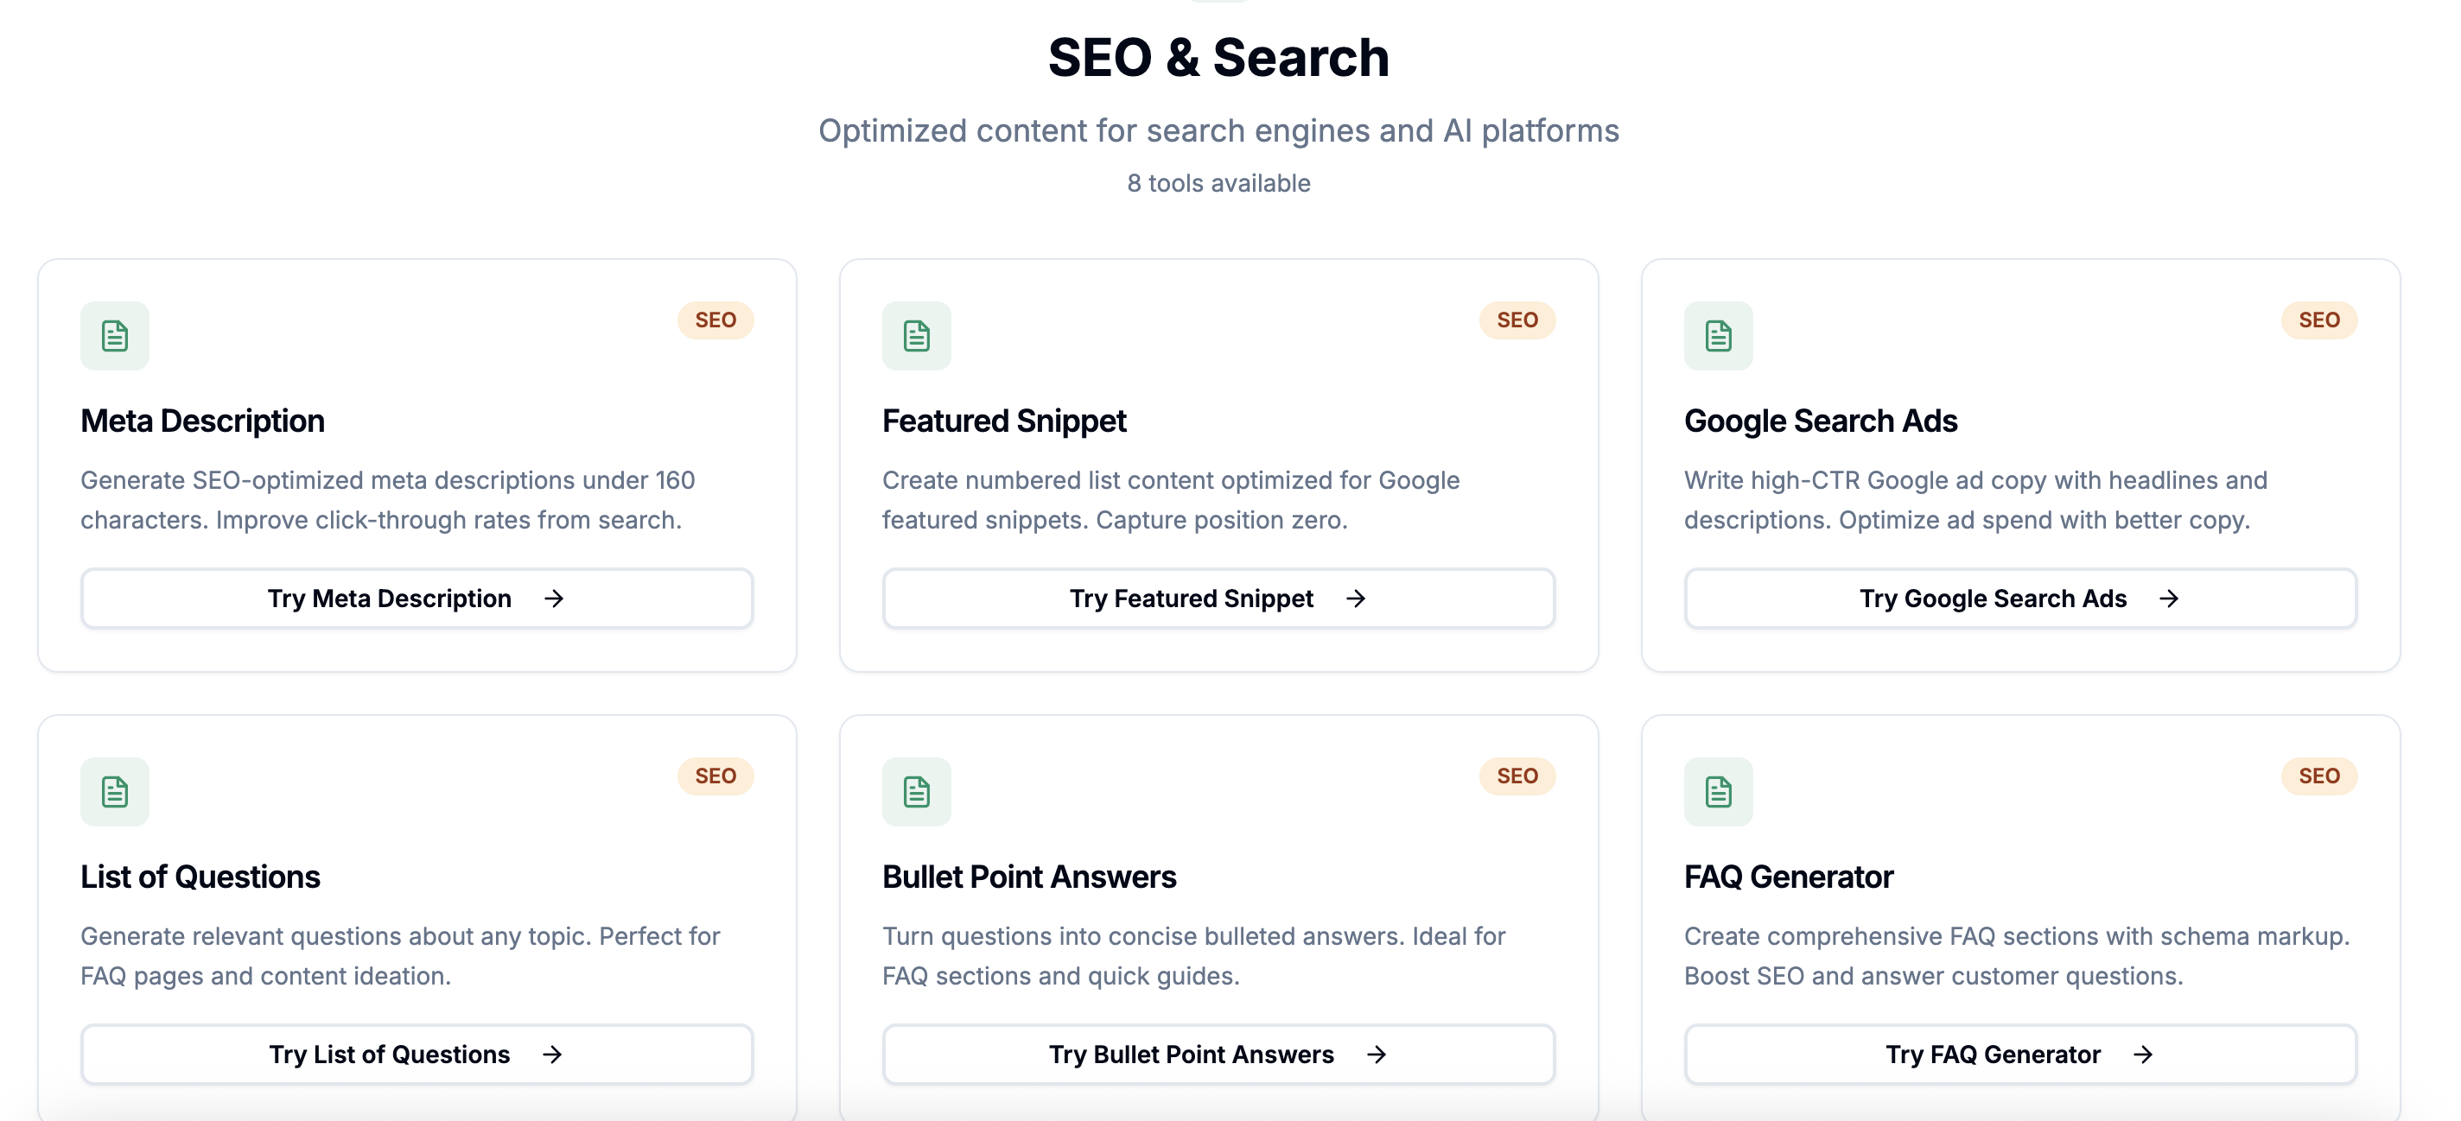Click the Meta Description document icon

click(x=115, y=336)
